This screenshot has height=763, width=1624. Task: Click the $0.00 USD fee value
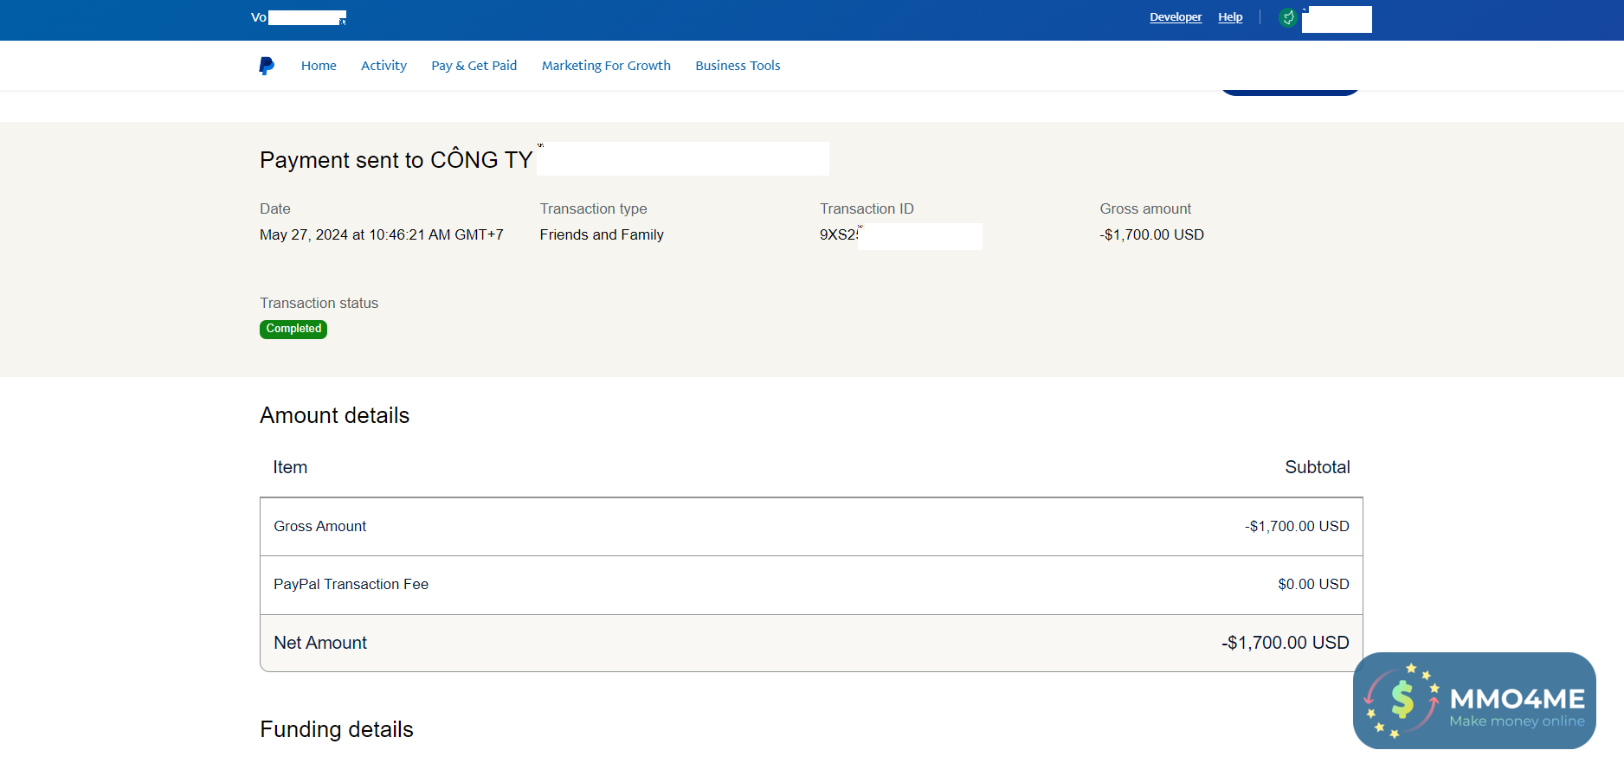click(x=1313, y=584)
